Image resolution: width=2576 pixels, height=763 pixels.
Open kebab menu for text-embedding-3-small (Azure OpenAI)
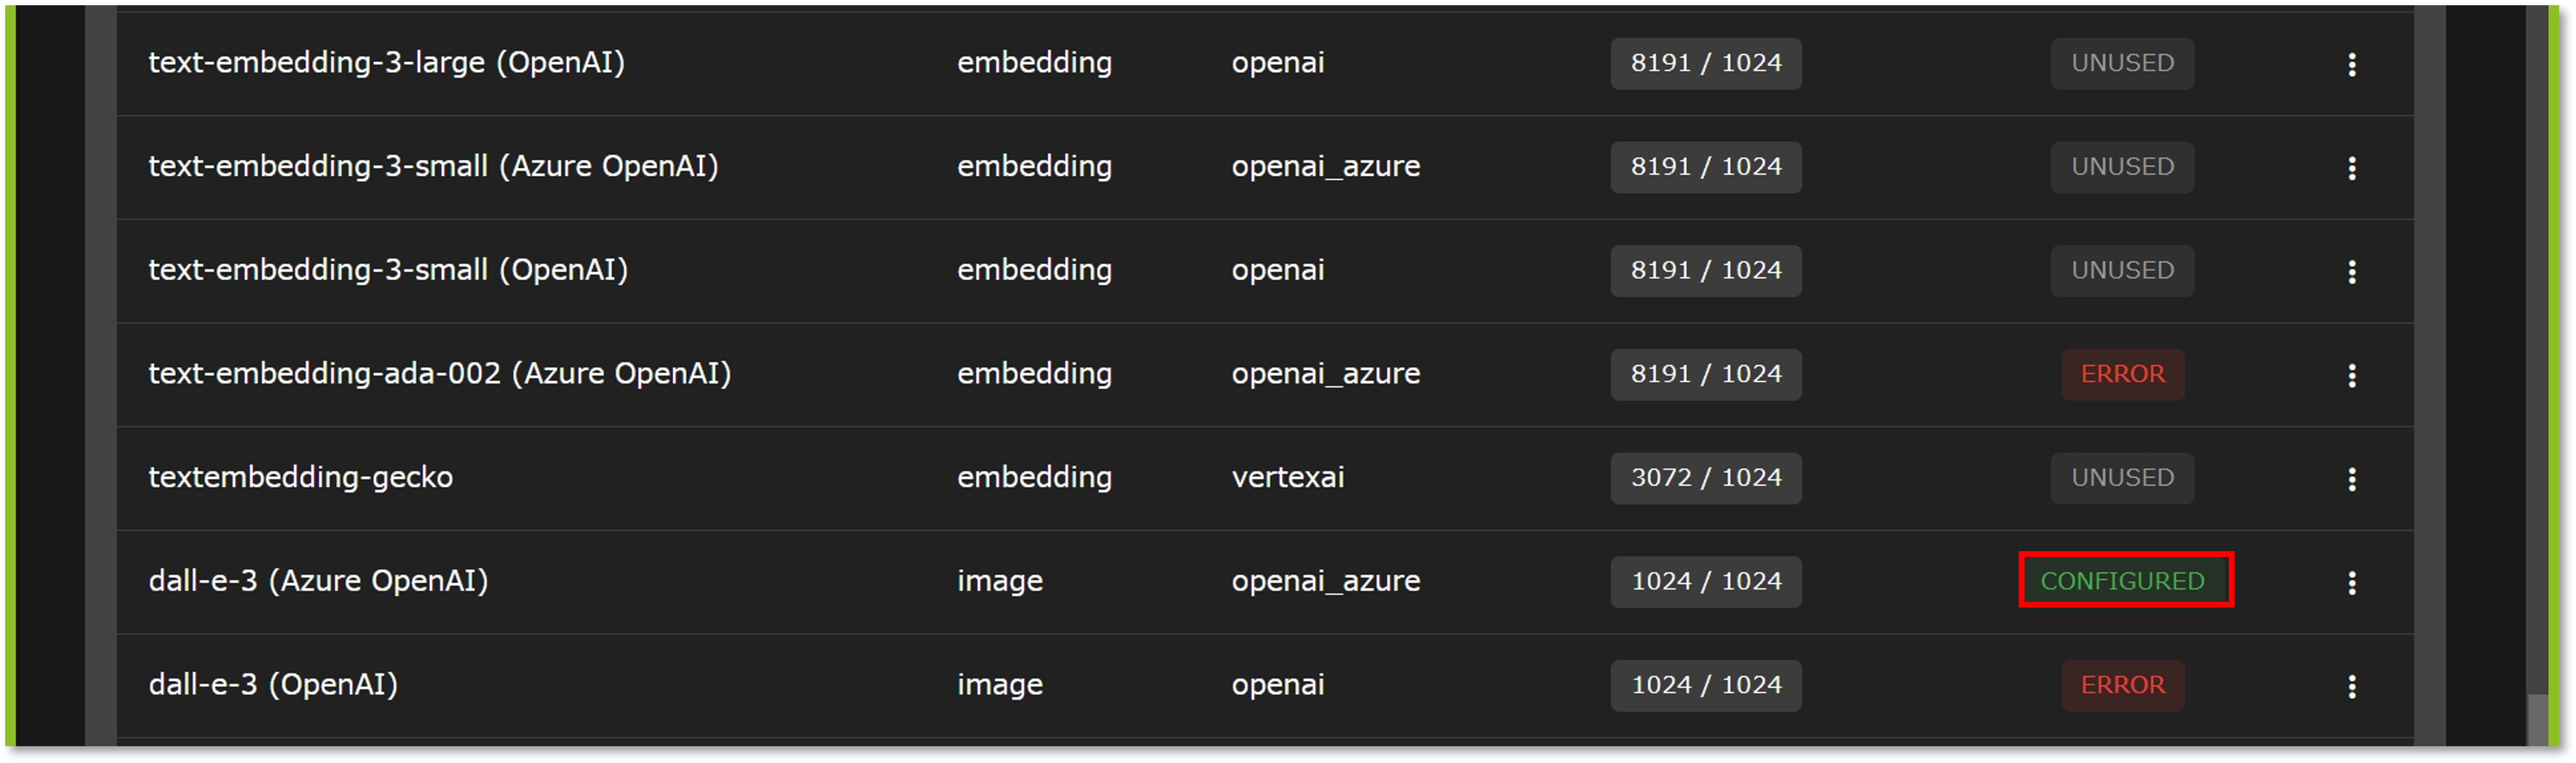(2351, 168)
